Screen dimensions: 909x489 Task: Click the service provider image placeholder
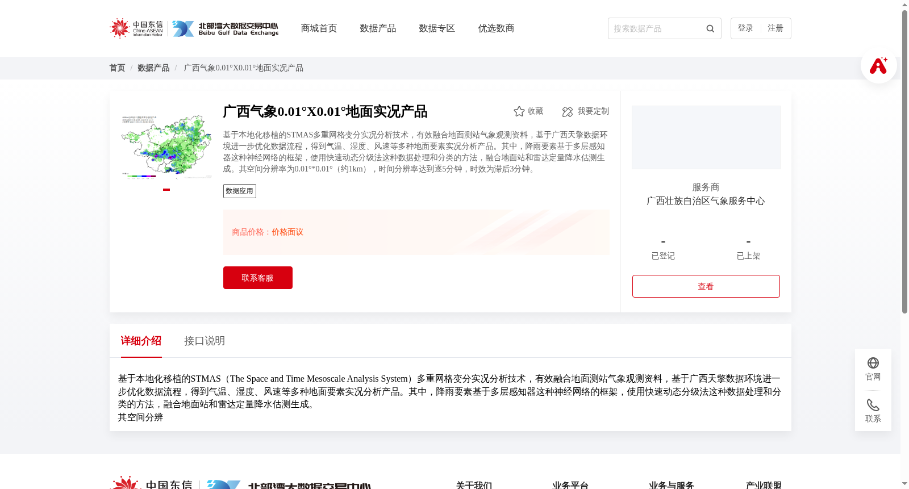[x=706, y=137]
